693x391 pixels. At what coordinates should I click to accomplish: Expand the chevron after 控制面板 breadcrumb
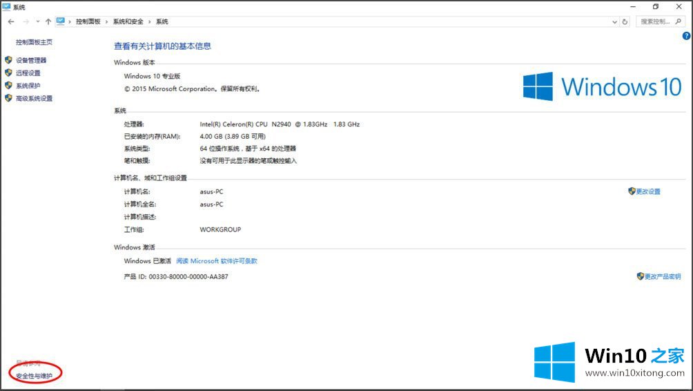106,21
